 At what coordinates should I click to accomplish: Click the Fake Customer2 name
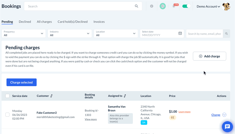(47, 113)
